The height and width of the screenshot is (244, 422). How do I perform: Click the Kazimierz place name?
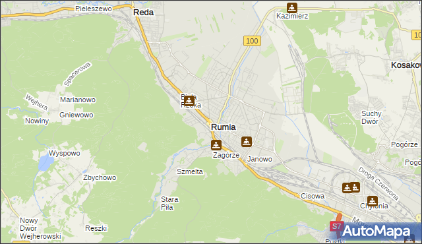coord(292,16)
